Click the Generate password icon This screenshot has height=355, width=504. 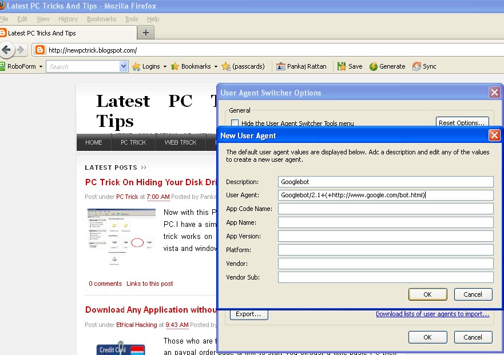[373, 66]
